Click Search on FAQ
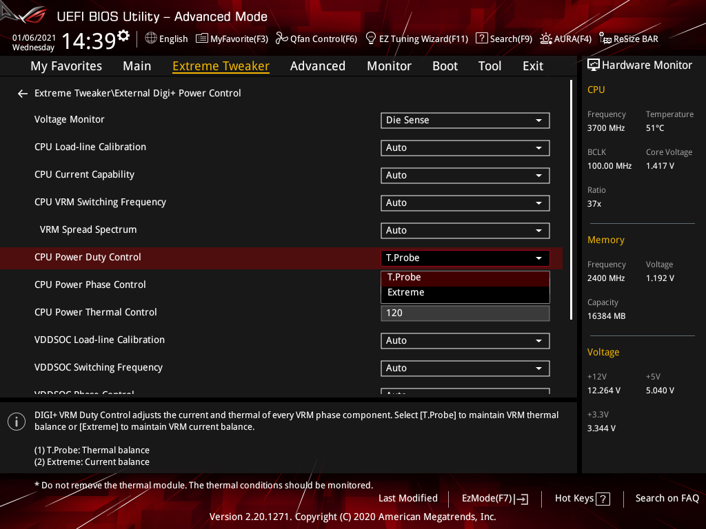 (667, 499)
